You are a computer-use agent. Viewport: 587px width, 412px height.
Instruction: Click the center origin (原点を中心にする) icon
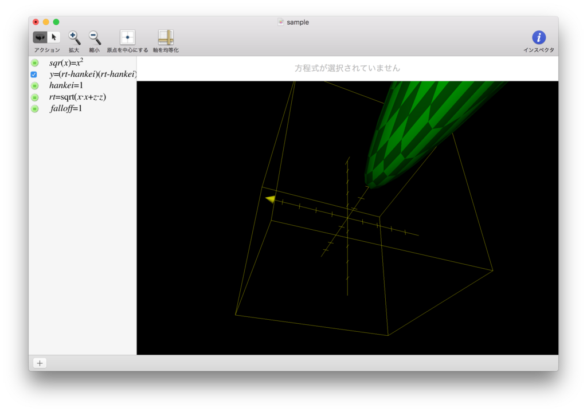coord(127,37)
